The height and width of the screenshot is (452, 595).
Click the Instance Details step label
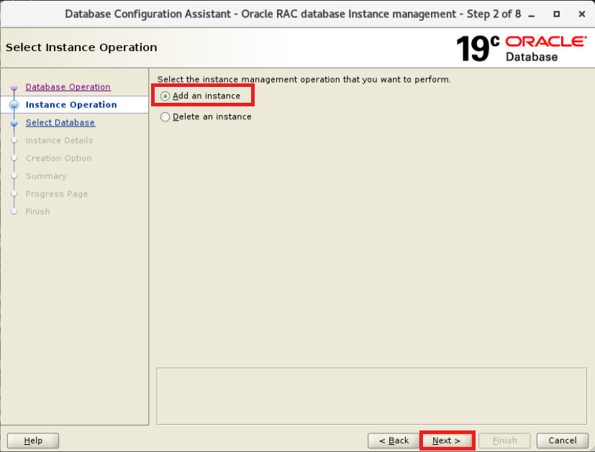(x=59, y=140)
